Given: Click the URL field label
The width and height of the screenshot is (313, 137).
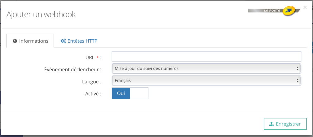Looking at the screenshot, I should coord(90,58).
